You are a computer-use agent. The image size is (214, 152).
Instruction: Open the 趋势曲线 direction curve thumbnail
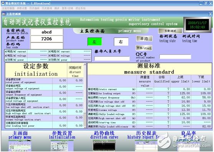104,145
